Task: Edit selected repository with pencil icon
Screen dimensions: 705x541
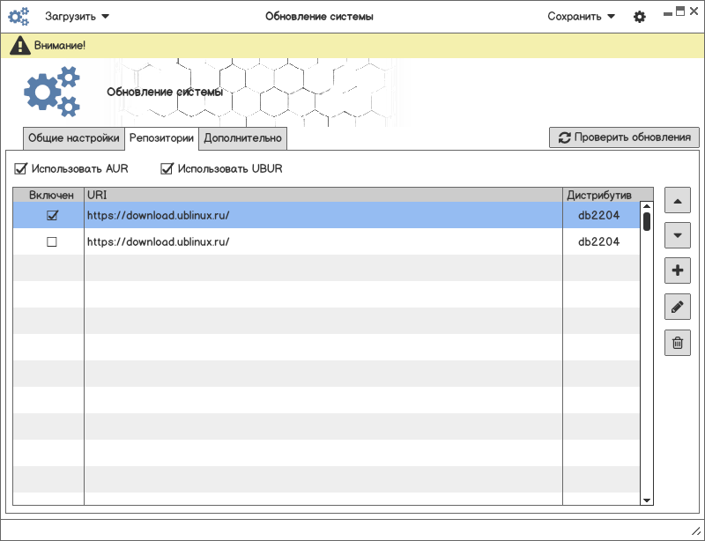Action: pyautogui.click(x=677, y=307)
